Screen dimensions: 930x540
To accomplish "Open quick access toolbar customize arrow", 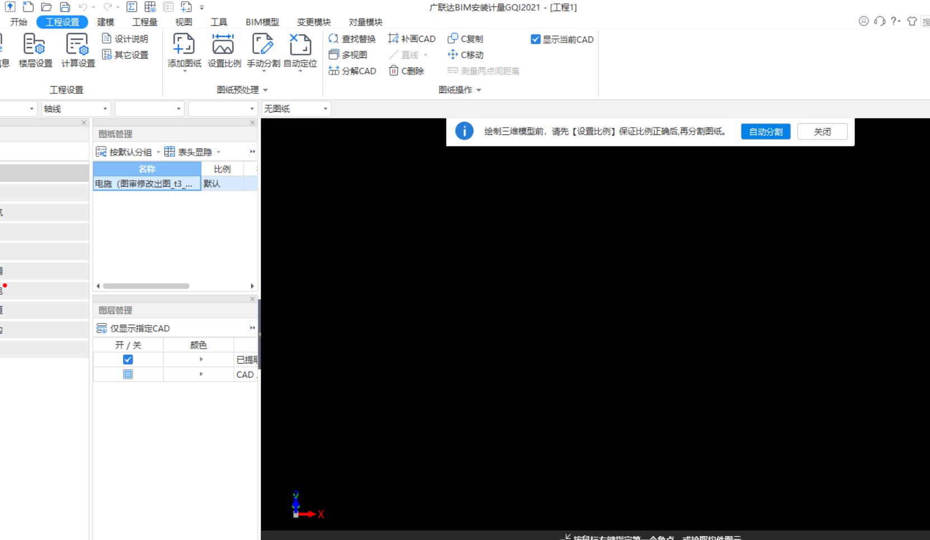I will point(201,7).
